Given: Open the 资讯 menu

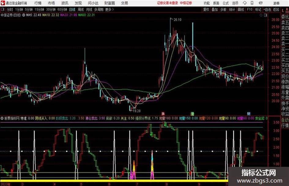Looking at the screenshot, I should coord(65,3).
